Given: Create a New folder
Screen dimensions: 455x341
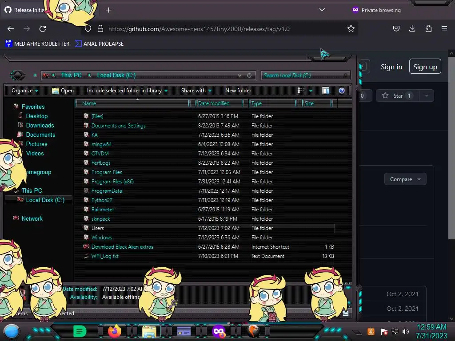Looking at the screenshot, I should (238, 91).
